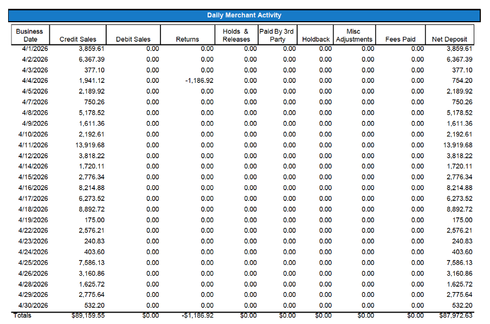Select credit sales amount 377.10
490x324 pixels.
pyautogui.click(x=94, y=70)
